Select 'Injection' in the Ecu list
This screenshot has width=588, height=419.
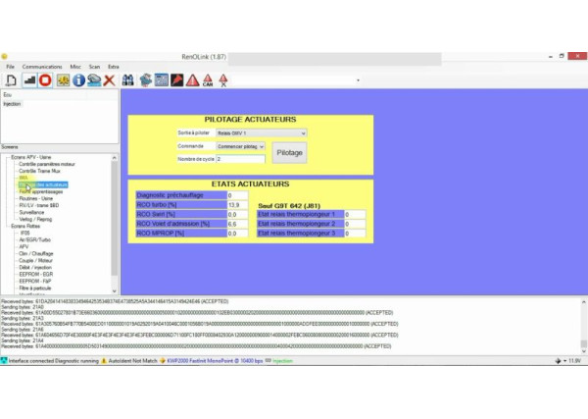coord(12,103)
